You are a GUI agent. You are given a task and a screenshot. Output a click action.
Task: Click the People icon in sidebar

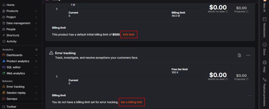pos(4,29)
